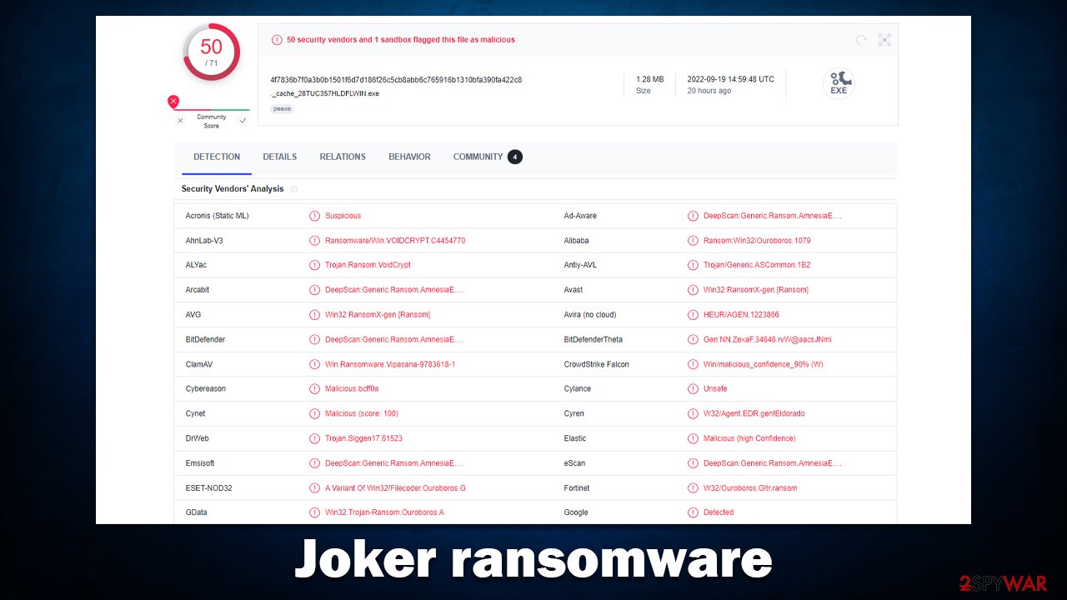1067x600 pixels.
Task: Click alert icon for CrowdStrike Falcon result
Action: coord(693,364)
